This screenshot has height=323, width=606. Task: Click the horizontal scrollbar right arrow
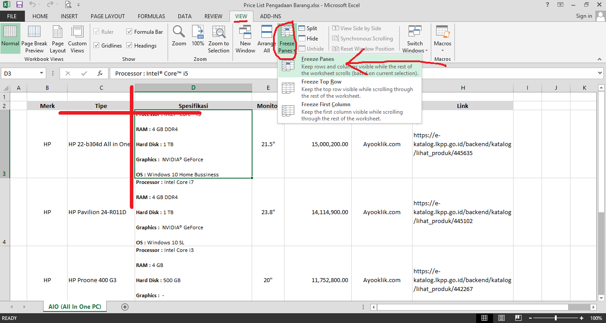coord(594,307)
